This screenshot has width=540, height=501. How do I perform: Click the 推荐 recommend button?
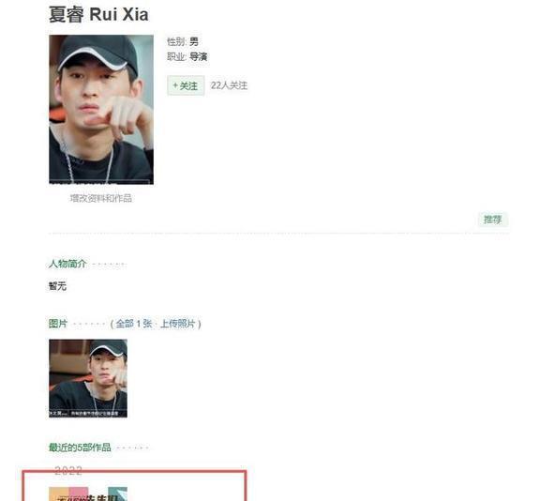tap(492, 220)
